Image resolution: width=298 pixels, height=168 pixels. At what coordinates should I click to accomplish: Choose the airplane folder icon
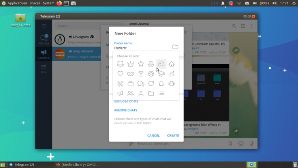pyautogui.click(x=120, y=84)
